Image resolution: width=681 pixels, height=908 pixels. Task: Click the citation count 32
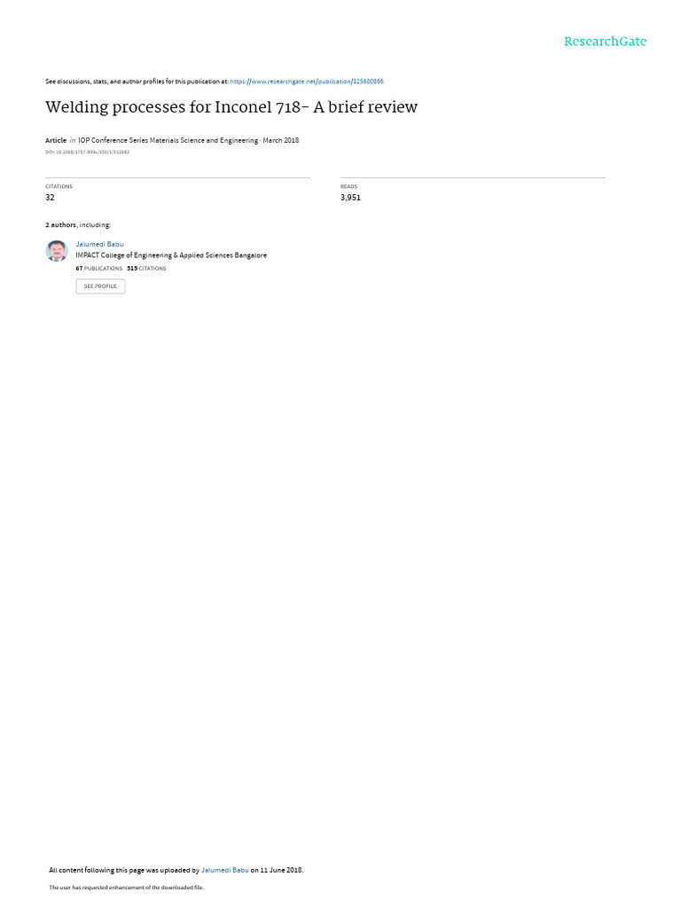tap(50, 198)
